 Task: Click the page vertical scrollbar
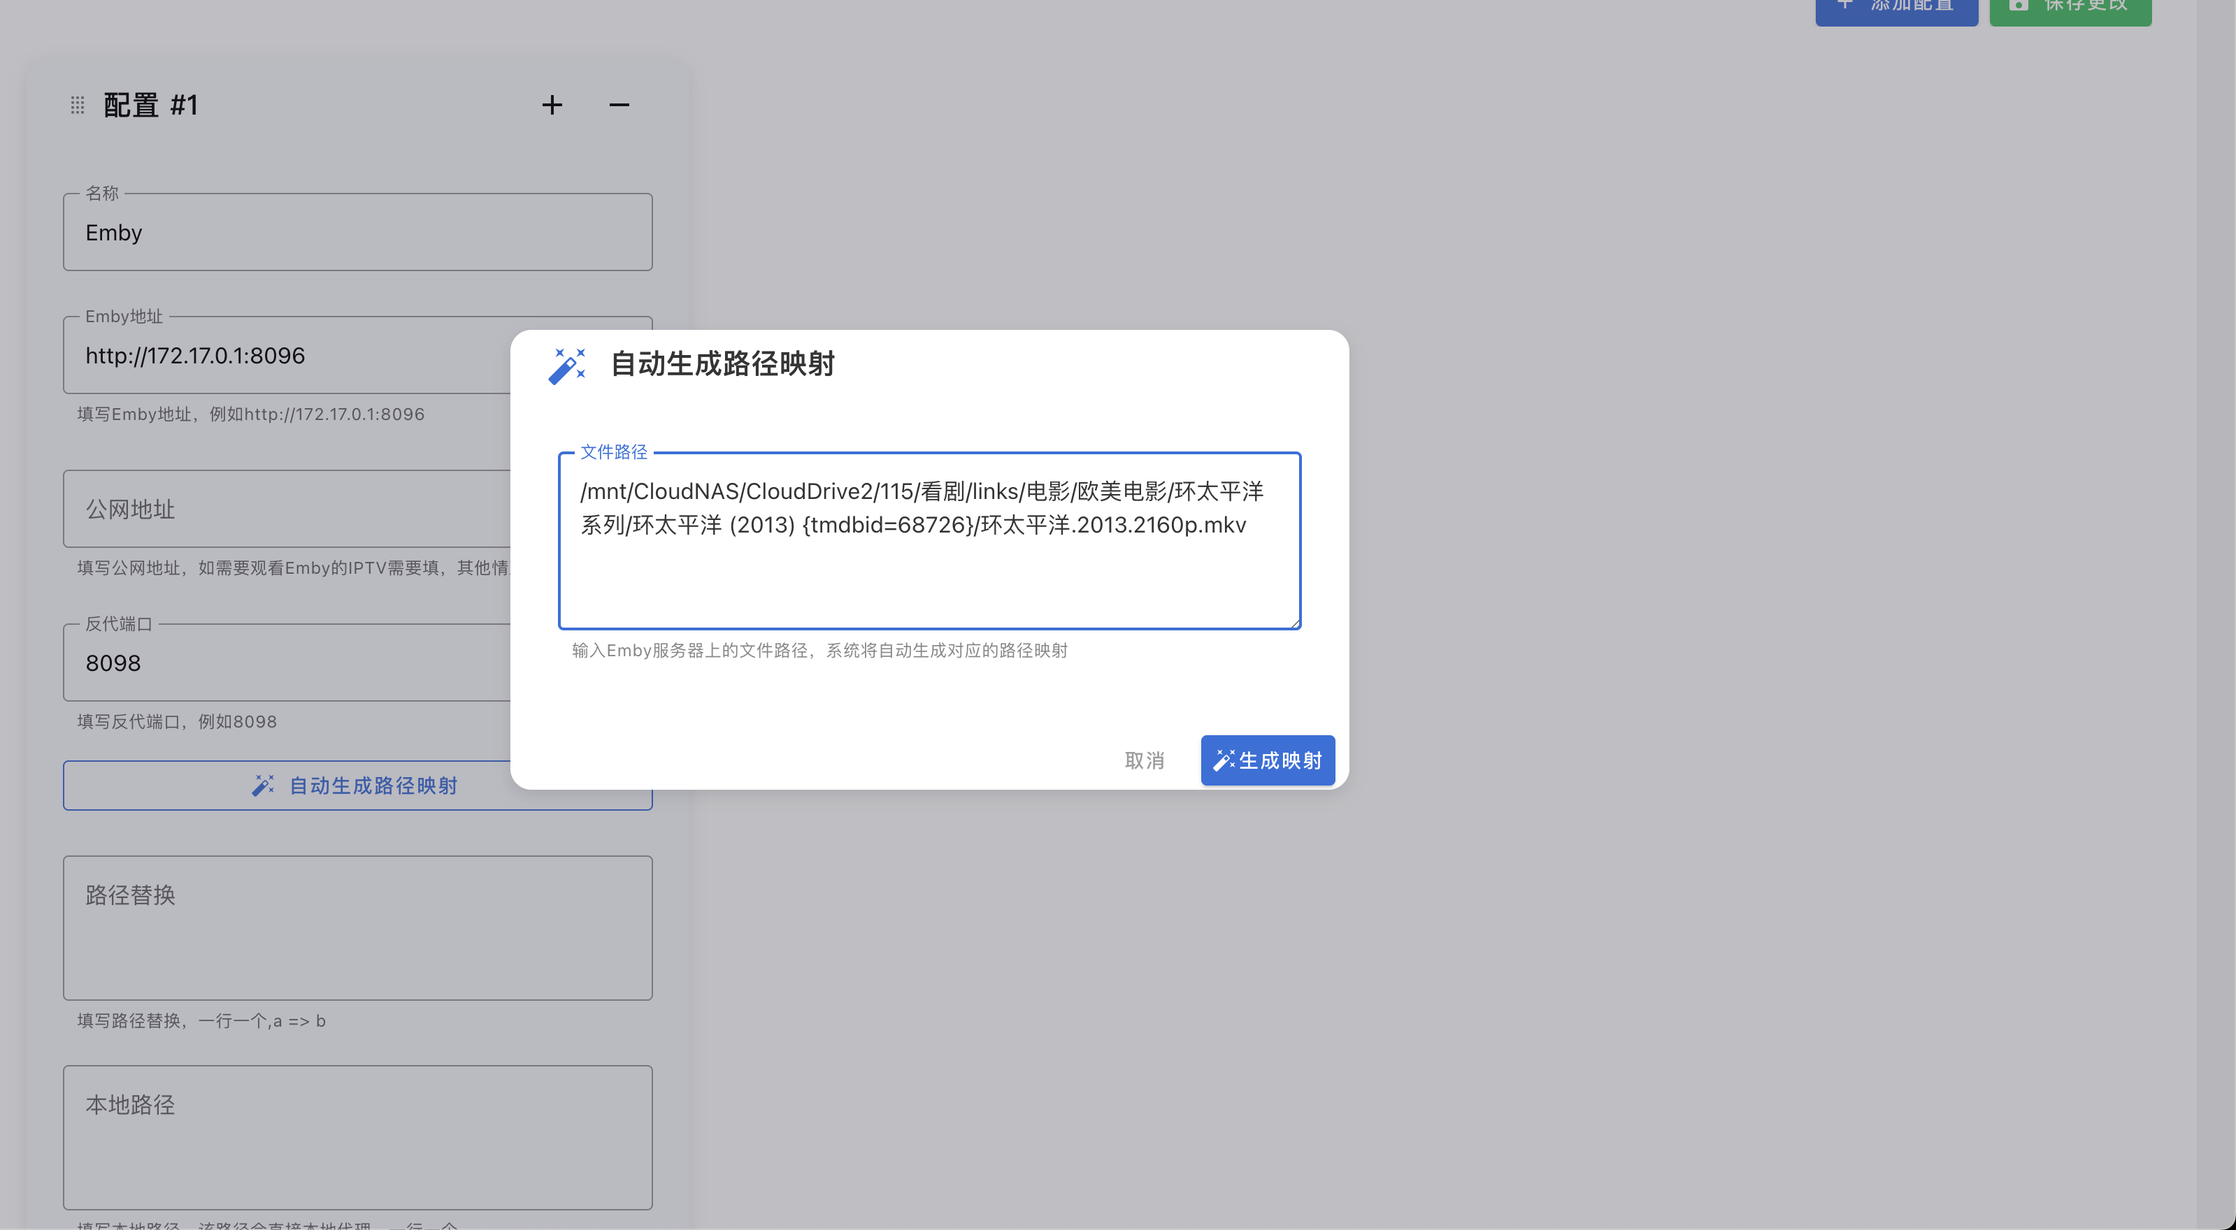coord(2216,607)
